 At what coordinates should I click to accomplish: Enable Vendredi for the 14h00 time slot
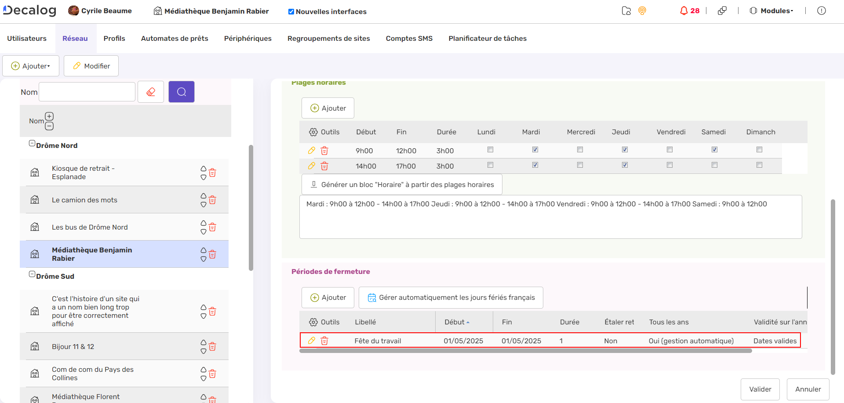(x=669, y=165)
